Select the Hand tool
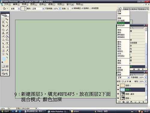The width and height of the screenshot is (150, 113). 3,54
